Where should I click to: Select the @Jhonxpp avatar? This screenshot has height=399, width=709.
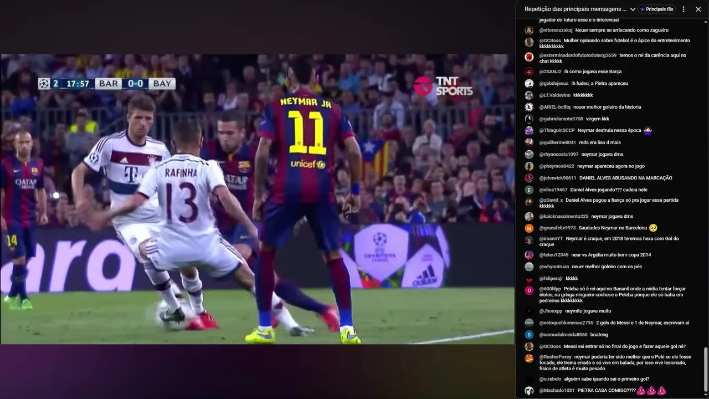click(529, 311)
